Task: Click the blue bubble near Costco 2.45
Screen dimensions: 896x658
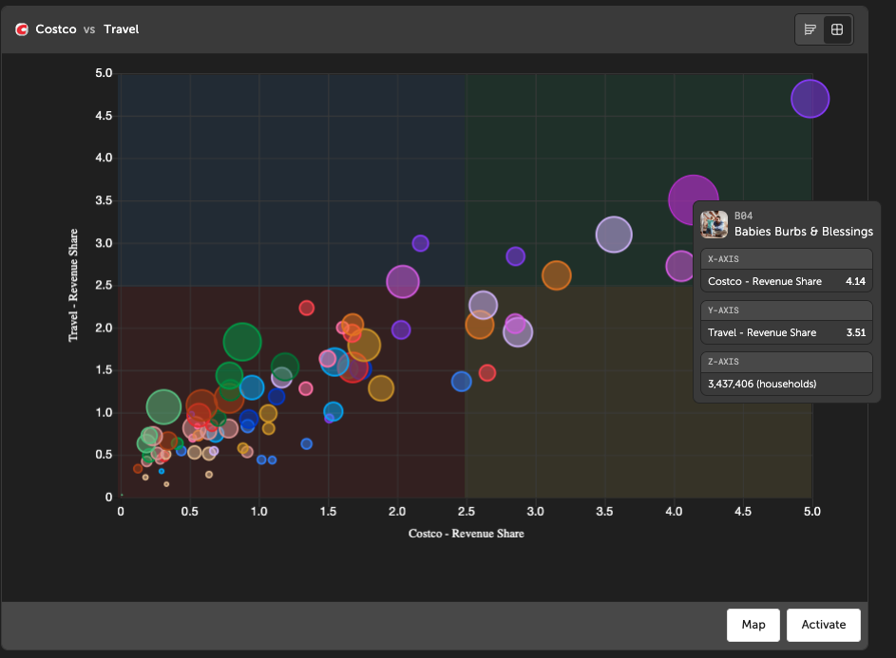Action: click(x=461, y=381)
